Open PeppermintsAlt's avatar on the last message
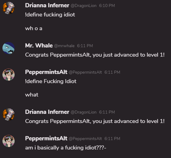The width and height of the screenshot is (171, 158). point(9,141)
